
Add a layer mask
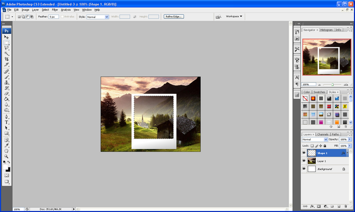click(319, 206)
